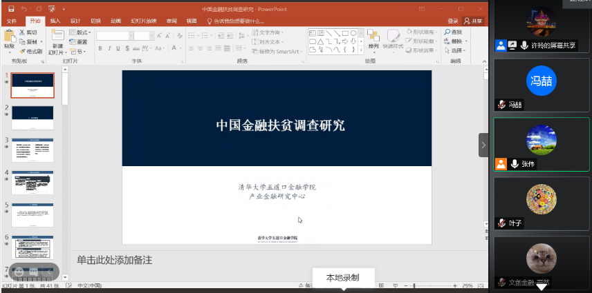The height and width of the screenshot is (293, 592).
Task: Click the New Slide icon
Action: [57, 38]
